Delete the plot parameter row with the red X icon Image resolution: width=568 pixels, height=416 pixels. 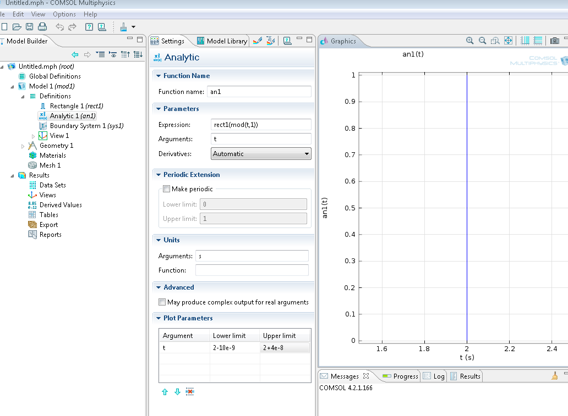(190, 392)
